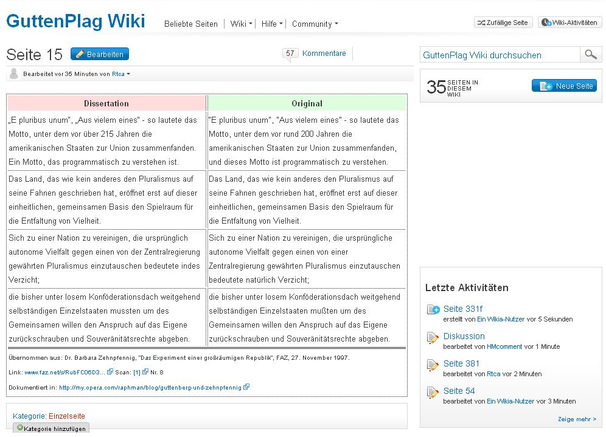Click the external link icon after the faz.net link
Viewport: 606px width, 437px height.
(110, 371)
